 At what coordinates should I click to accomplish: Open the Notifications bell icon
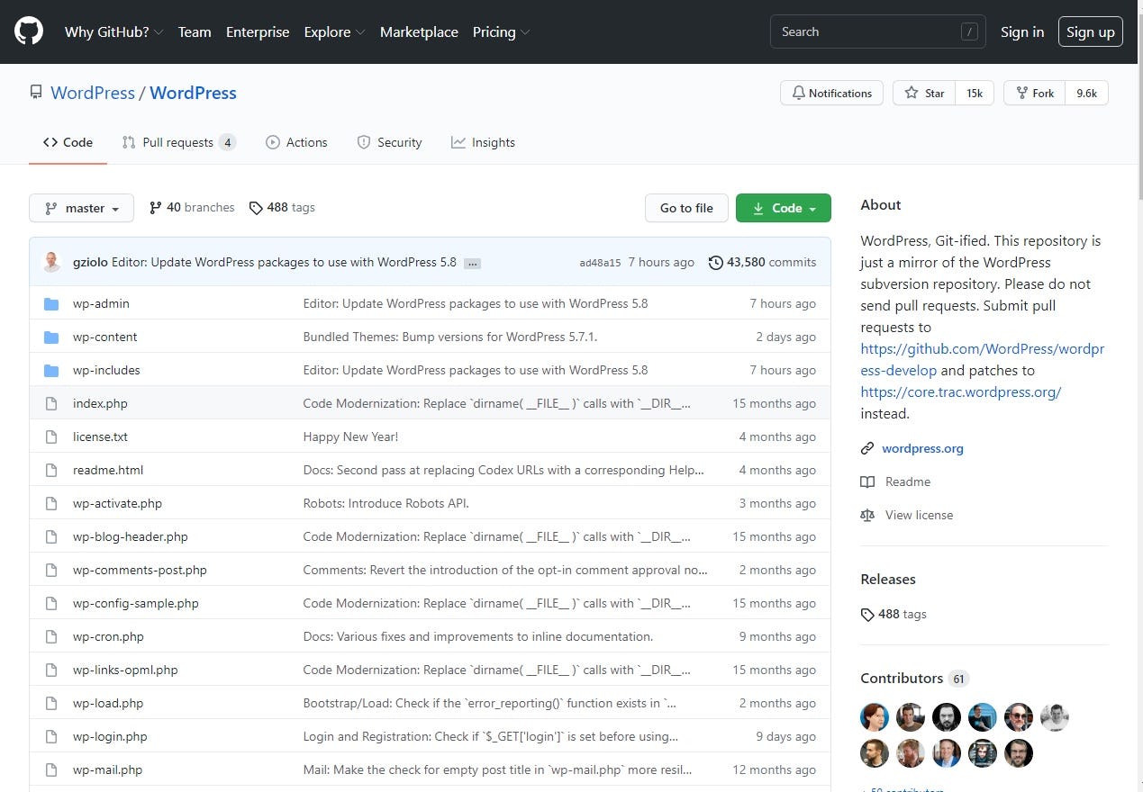800,93
